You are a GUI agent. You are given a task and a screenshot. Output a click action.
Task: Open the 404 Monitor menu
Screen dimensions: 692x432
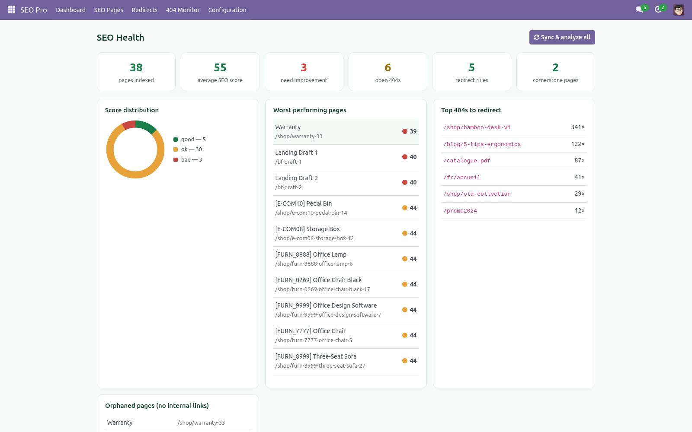click(x=183, y=10)
